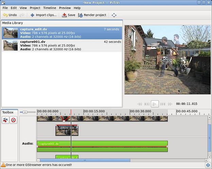
Task: Open the Edit menu
Action: coord(14,8)
